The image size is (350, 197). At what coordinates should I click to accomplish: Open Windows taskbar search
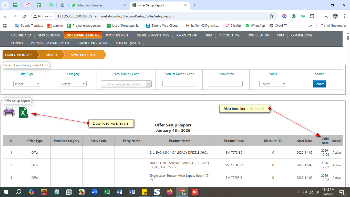tap(18, 192)
